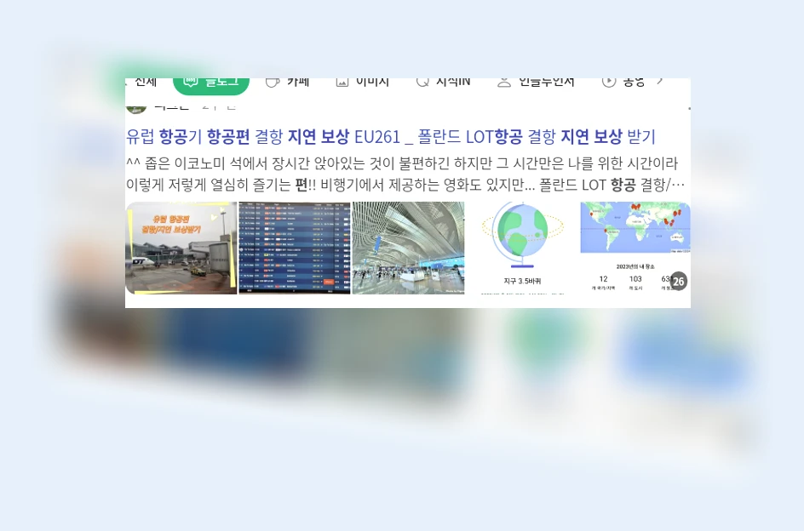Open the airport terminal interior thumbnail
Viewport: 804px width, 531px height.
[409, 248]
